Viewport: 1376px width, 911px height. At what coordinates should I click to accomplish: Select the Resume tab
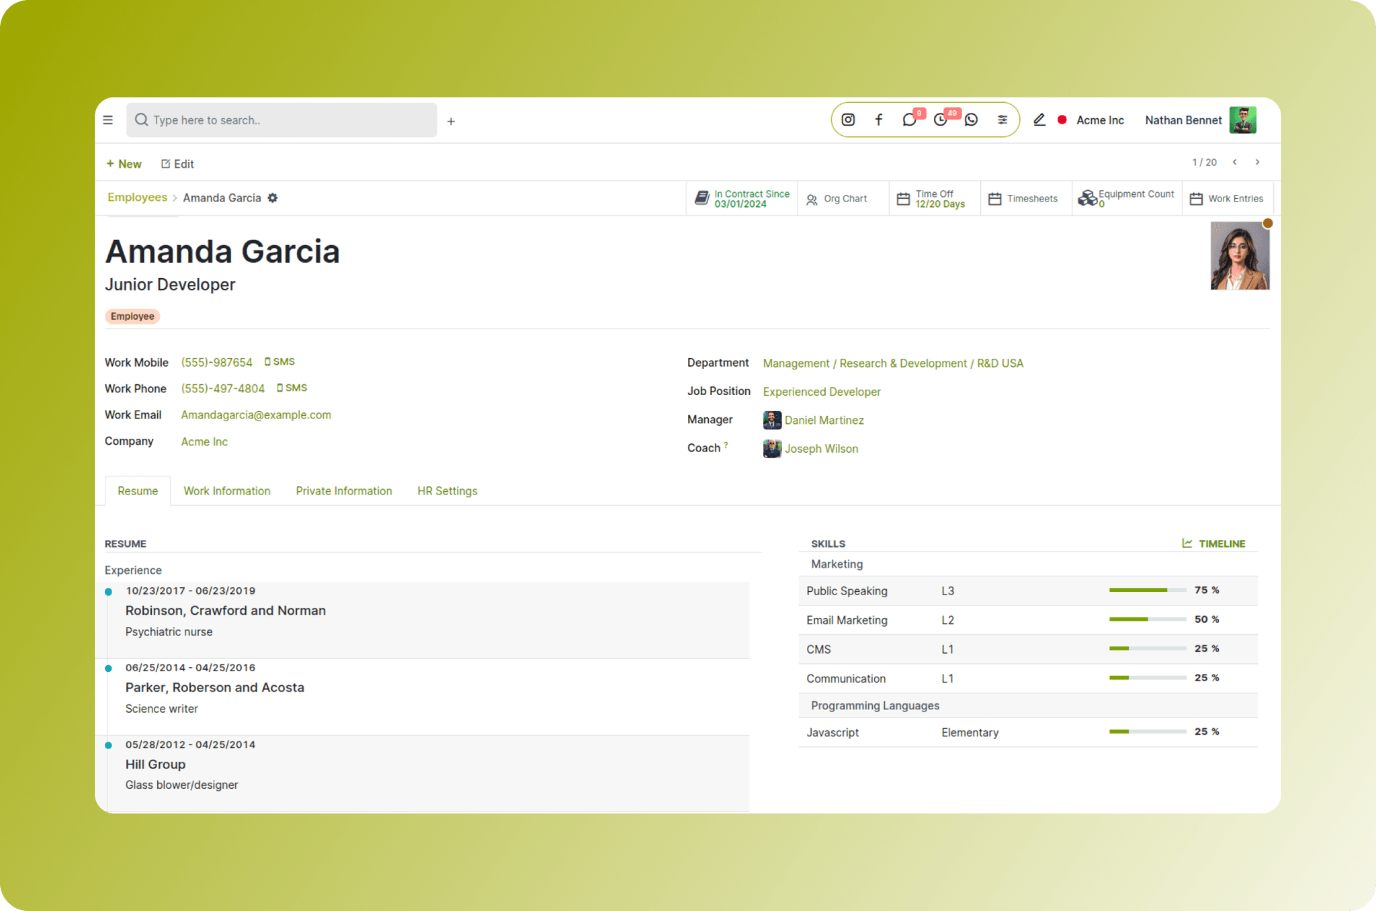pos(138,491)
